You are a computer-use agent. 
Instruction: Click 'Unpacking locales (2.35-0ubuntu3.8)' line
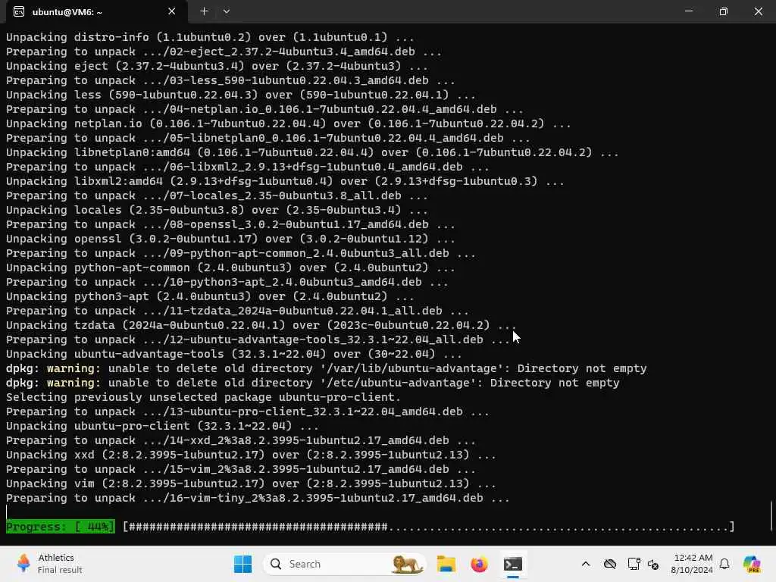click(x=217, y=210)
